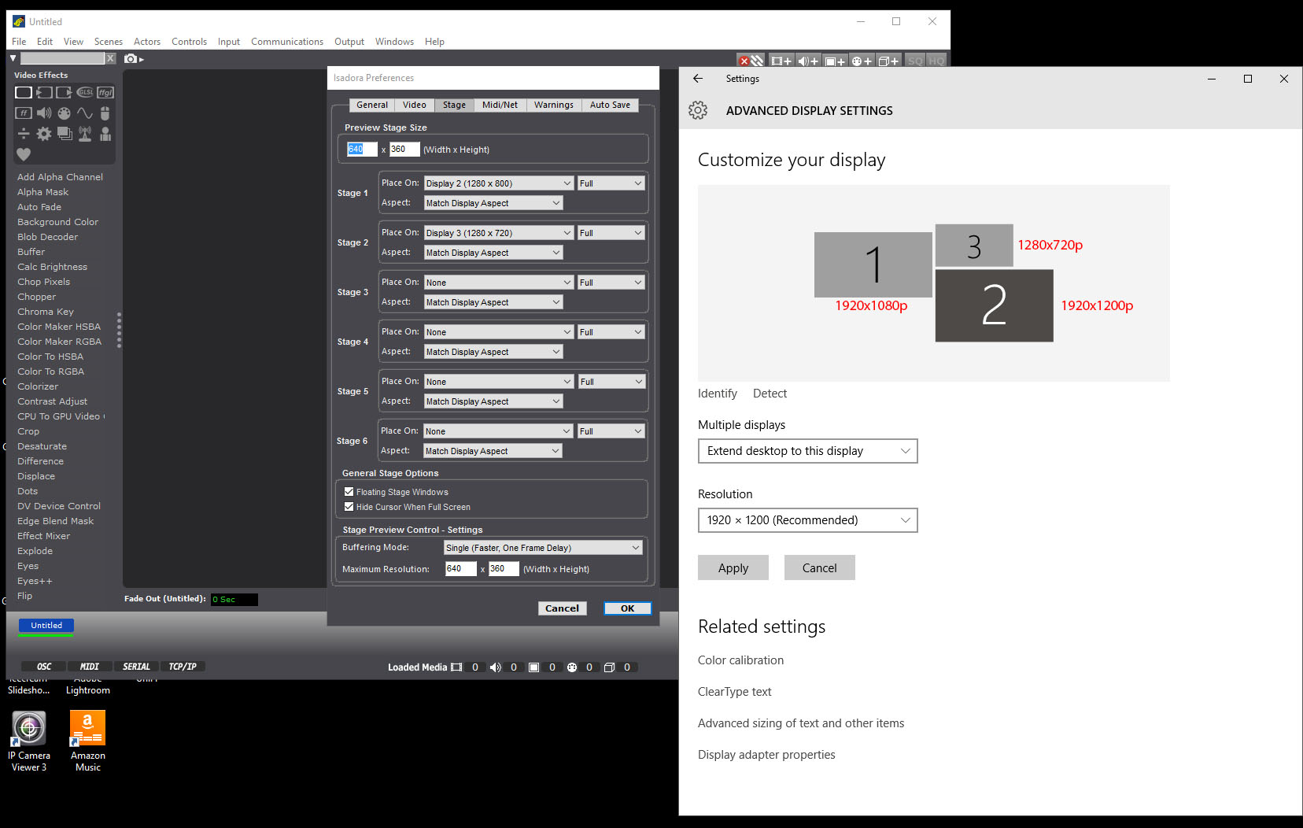Select the audio speaker actors icon
The height and width of the screenshot is (828, 1303).
pyautogui.click(x=44, y=113)
